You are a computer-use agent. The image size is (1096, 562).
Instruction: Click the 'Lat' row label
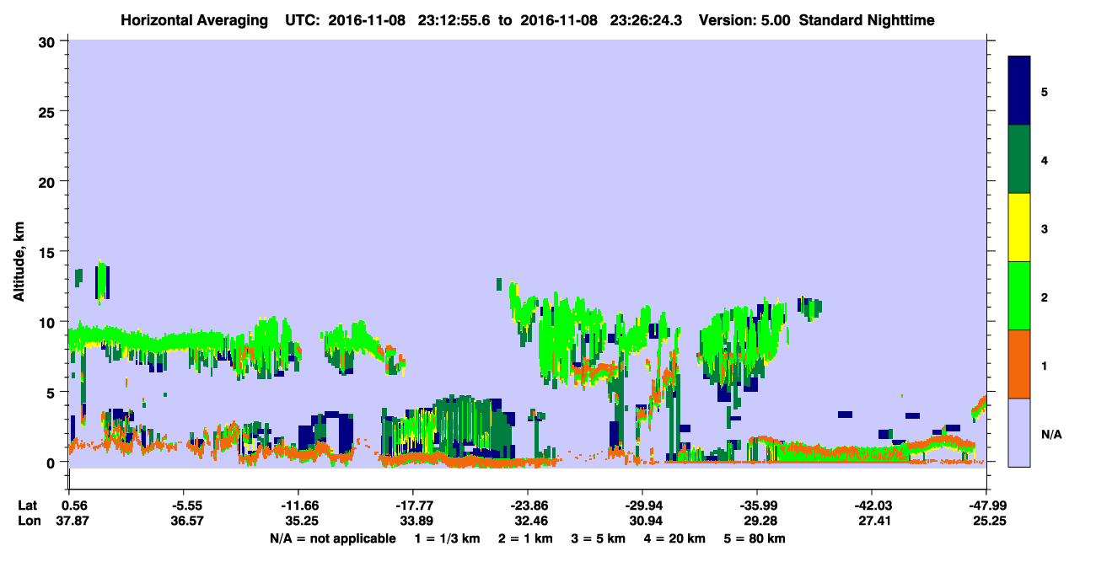(x=27, y=506)
